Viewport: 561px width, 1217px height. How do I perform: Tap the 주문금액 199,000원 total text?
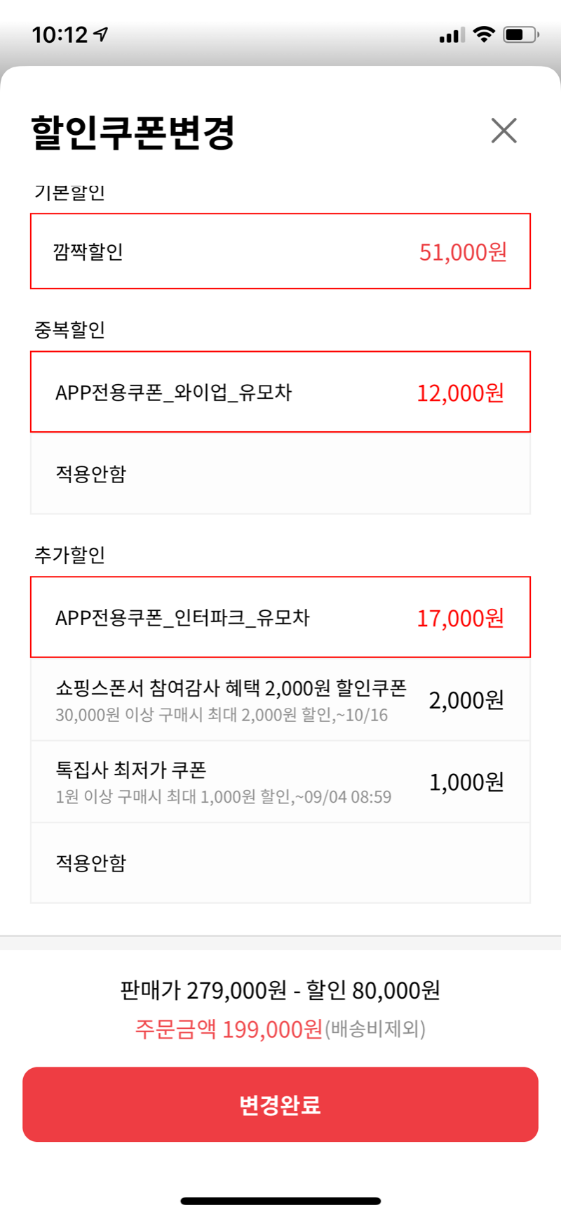point(229,1029)
